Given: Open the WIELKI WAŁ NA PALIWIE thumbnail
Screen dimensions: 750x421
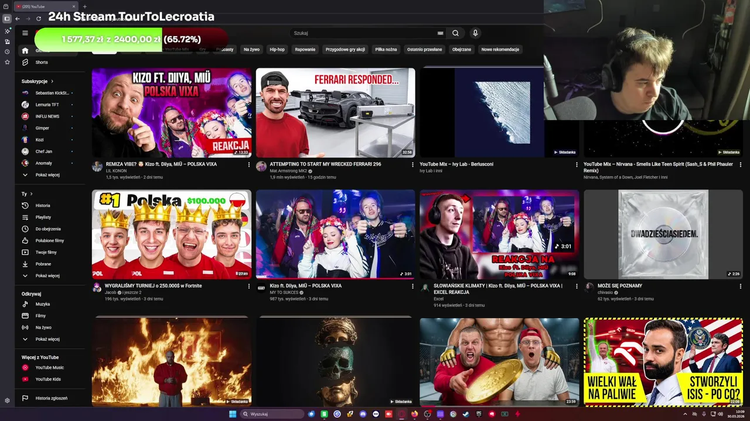Looking at the screenshot, I should point(663,362).
